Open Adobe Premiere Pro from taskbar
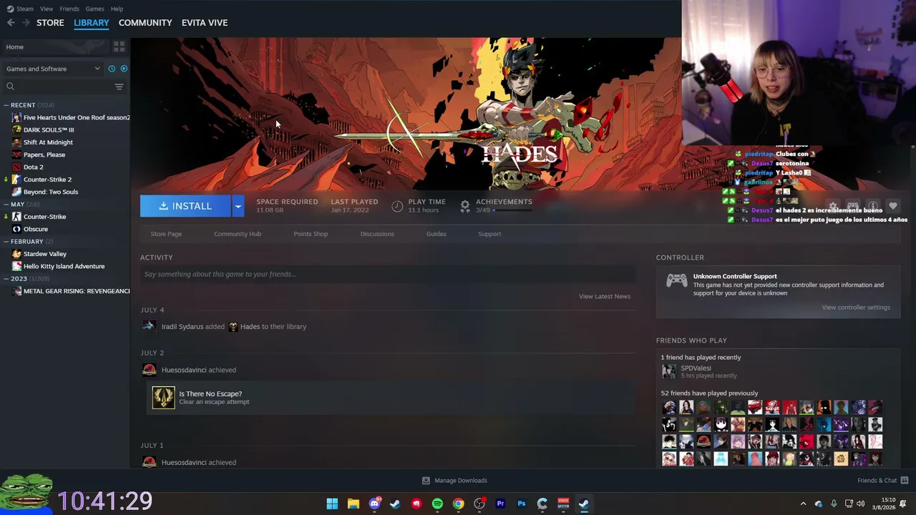 coord(500,504)
